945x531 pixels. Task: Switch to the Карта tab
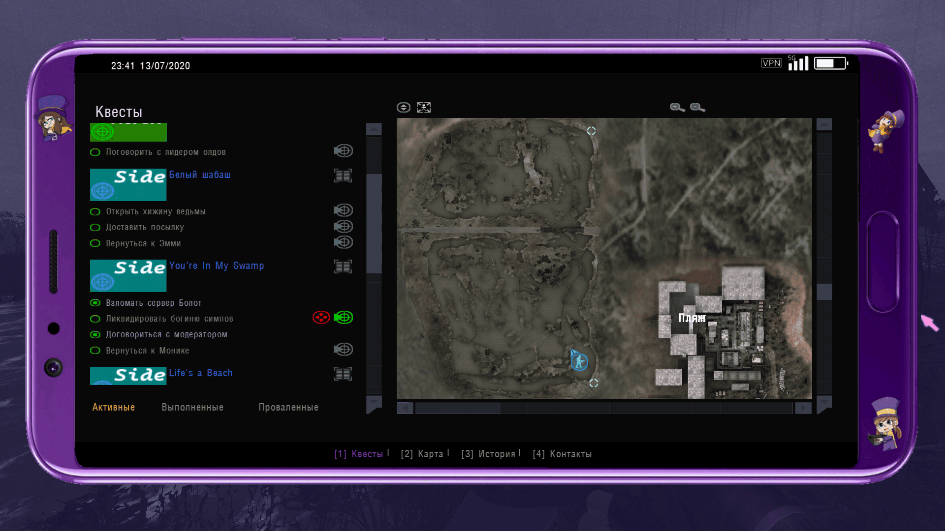[422, 454]
